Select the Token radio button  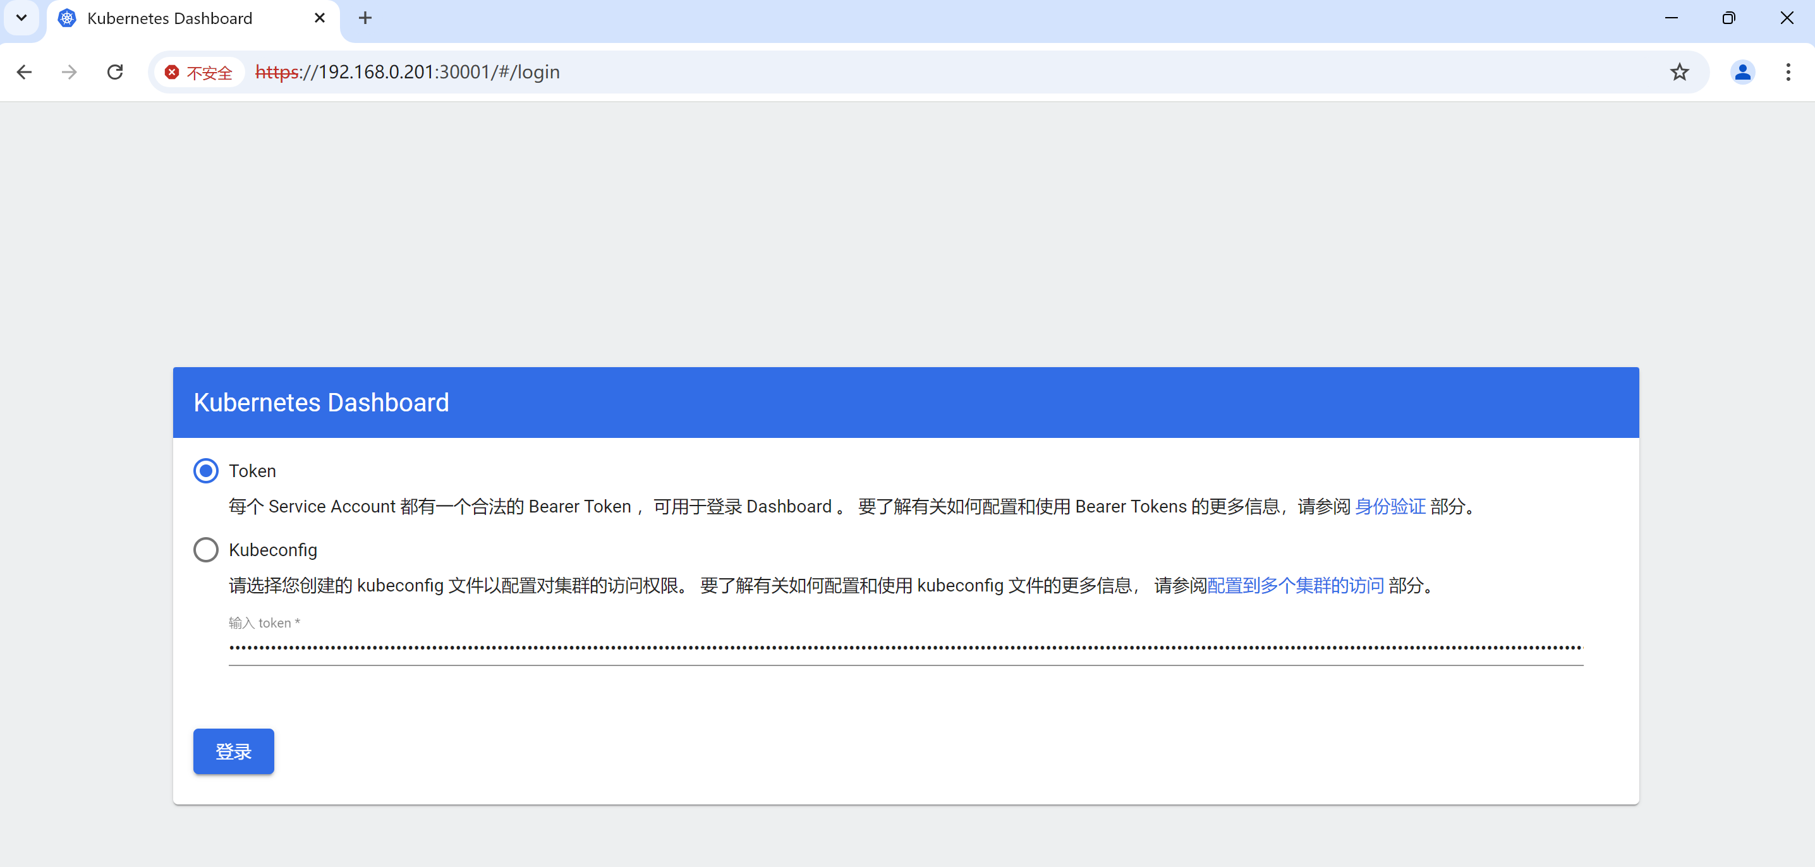point(206,471)
